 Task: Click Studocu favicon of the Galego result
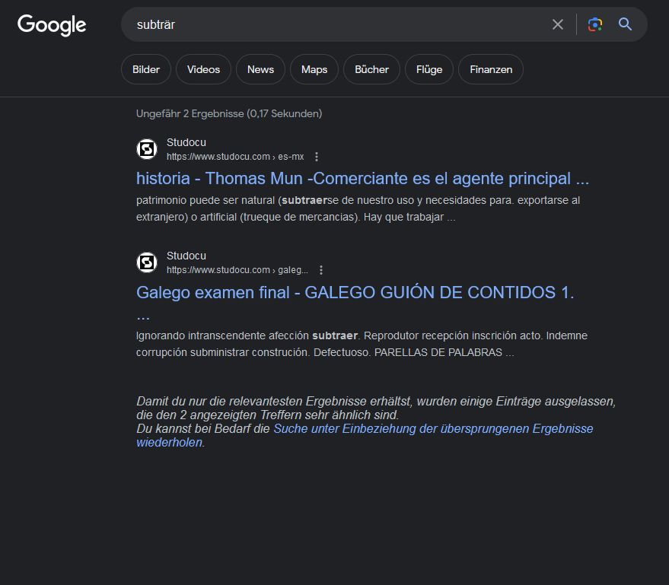(147, 262)
